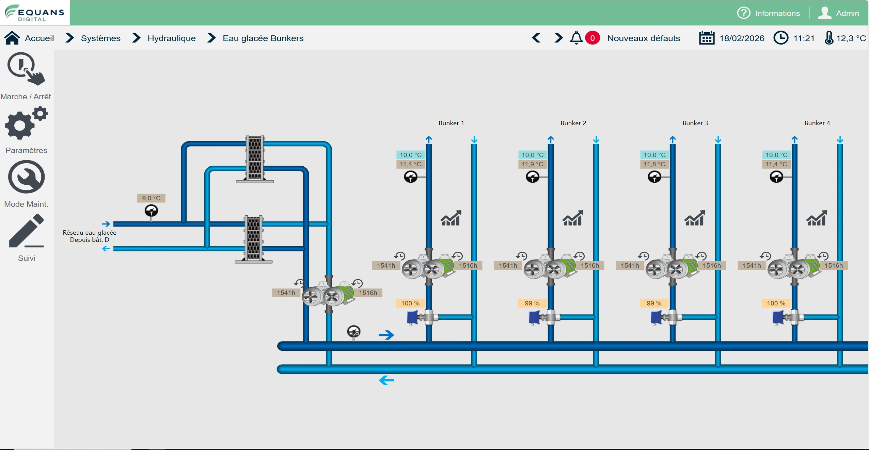Click Bunker 2 temperature sensor gauge

coord(533,177)
